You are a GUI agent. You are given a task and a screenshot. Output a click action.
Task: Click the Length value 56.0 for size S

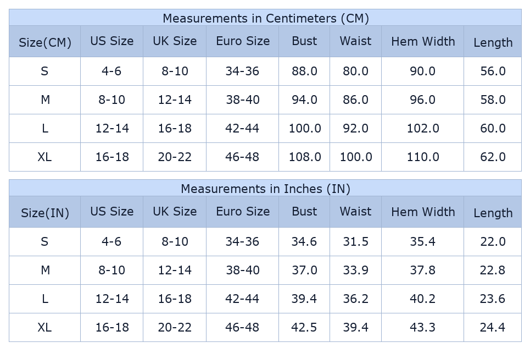point(493,71)
